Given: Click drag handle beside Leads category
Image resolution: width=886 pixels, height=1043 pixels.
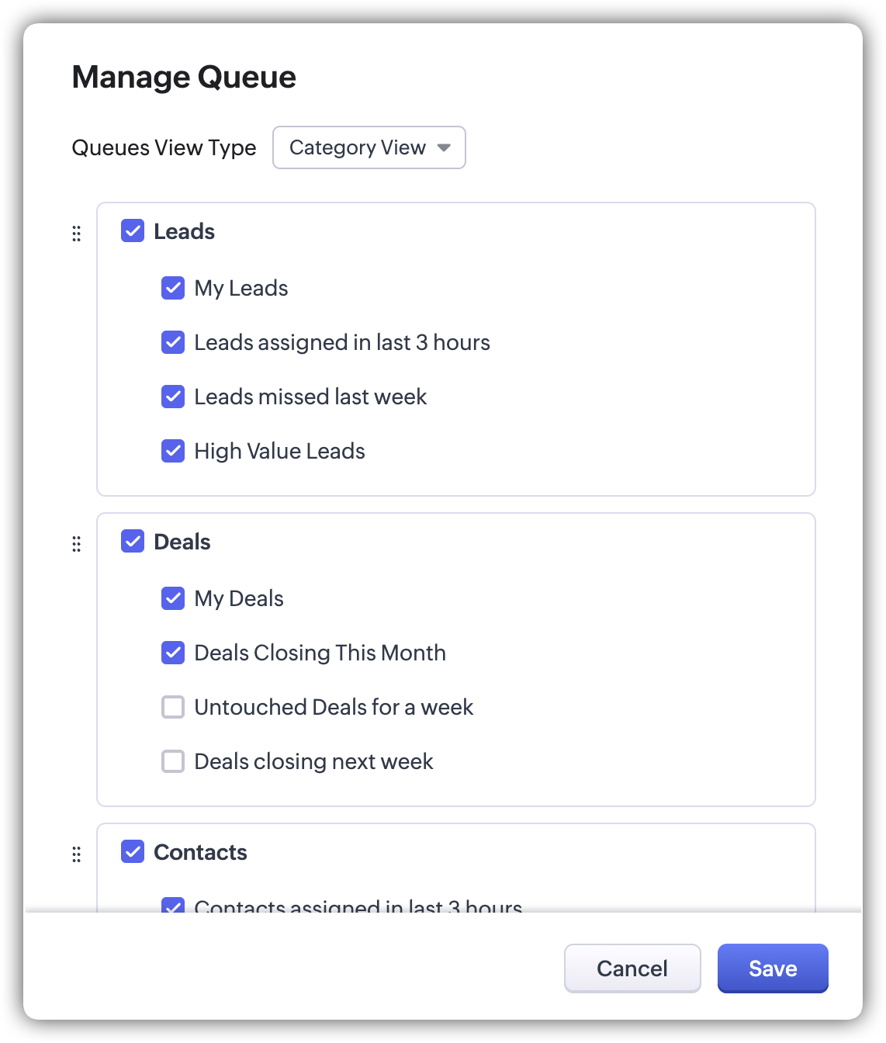Looking at the screenshot, I should coord(76,234).
